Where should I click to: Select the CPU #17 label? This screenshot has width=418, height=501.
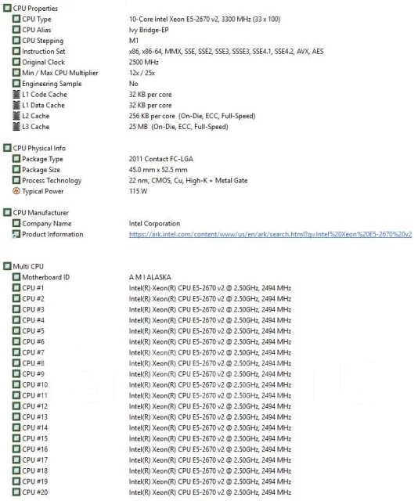[34, 460]
